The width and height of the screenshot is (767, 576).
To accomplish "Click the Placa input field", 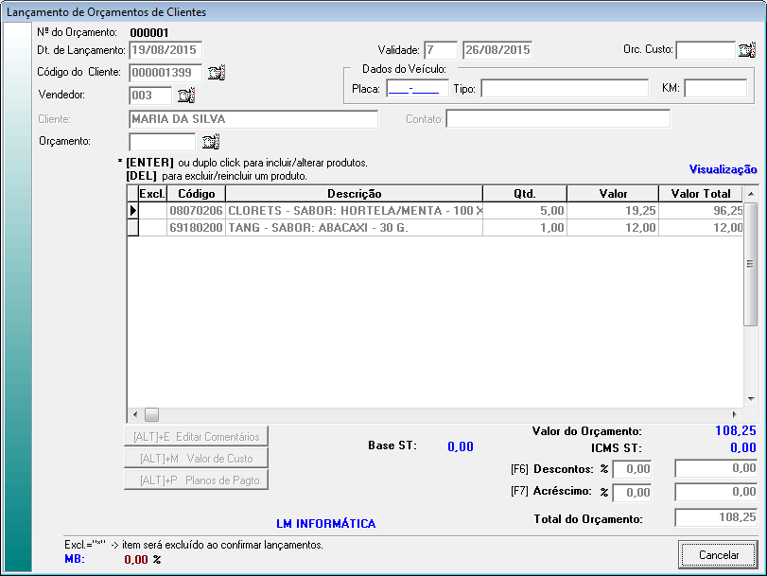I will tap(418, 89).
